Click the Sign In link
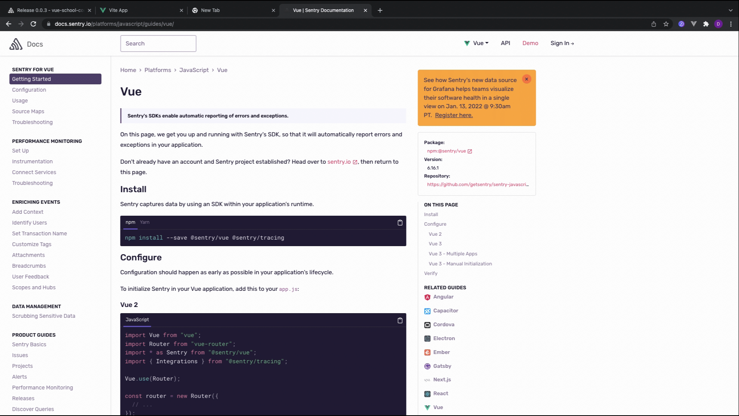The width and height of the screenshot is (739, 416). [562, 43]
